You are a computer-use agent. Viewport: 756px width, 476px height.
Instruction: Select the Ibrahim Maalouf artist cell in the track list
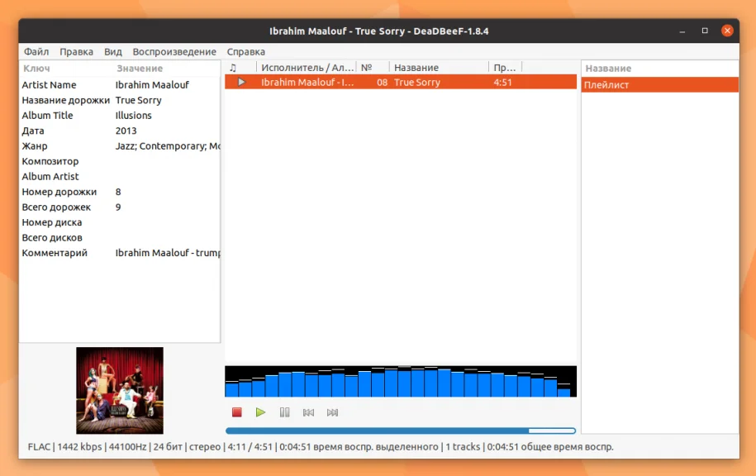tap(307, 82)
